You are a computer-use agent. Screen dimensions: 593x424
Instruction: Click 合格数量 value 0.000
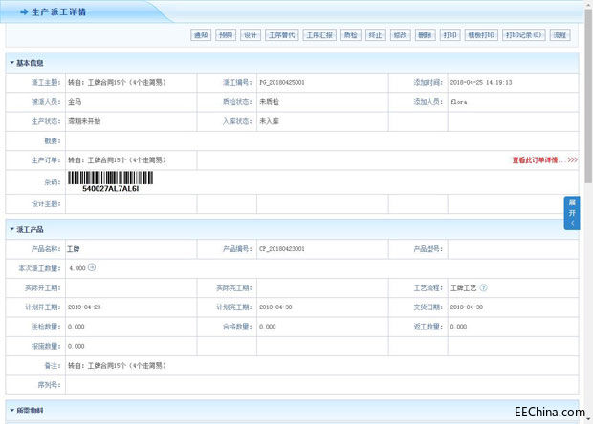pos(268,327)
